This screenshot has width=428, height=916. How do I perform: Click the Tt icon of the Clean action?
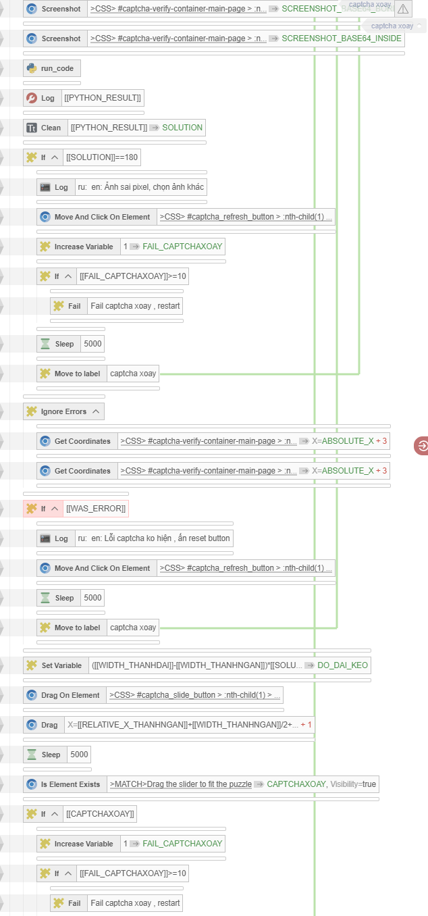coord(31,128)
